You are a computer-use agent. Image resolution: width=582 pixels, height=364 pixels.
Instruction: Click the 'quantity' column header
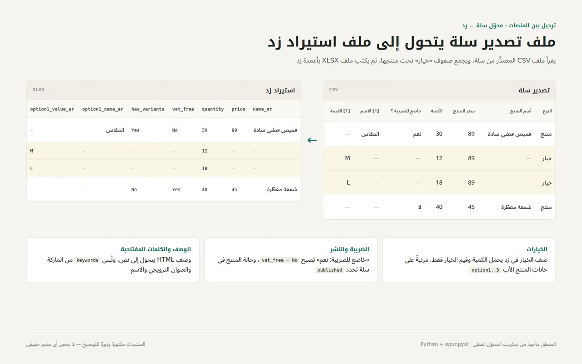tap(213, 109)
